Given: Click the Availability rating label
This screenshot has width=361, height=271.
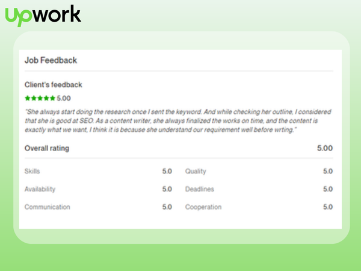Looking at the screenshot, I should [40, 189].
